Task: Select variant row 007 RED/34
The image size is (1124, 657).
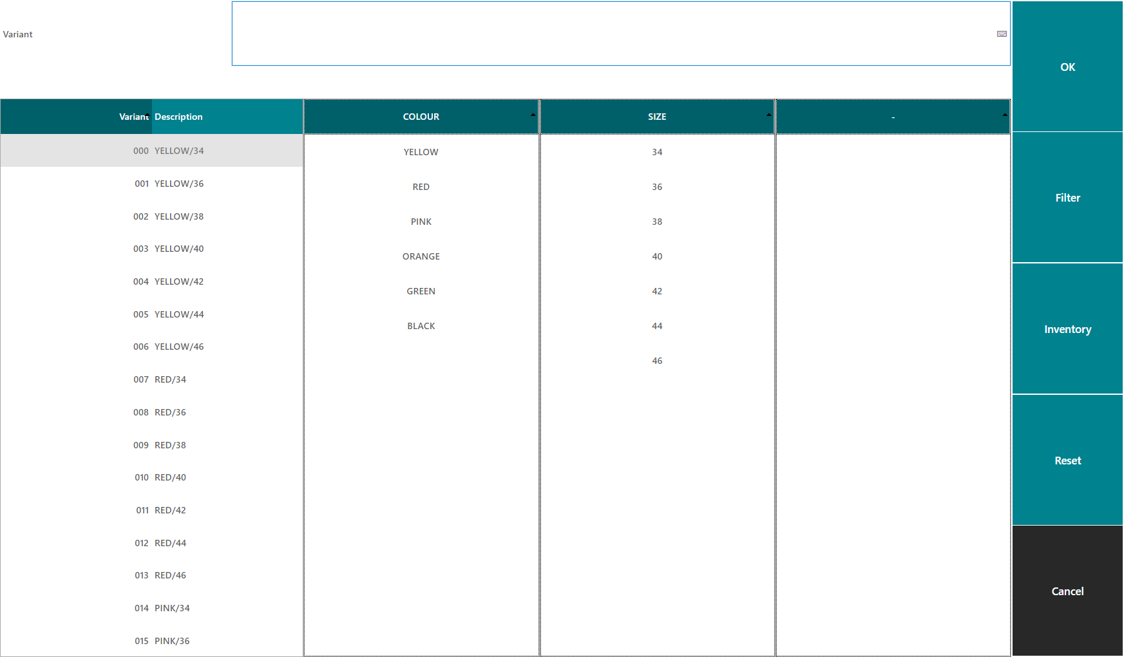Action: [x=151, y=379]
